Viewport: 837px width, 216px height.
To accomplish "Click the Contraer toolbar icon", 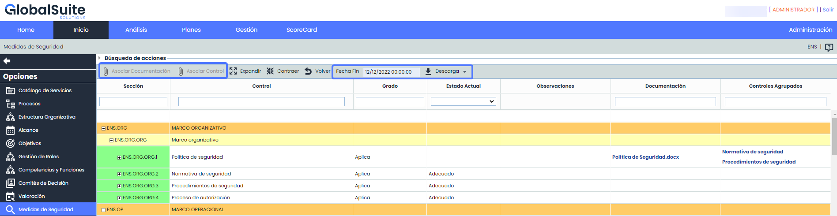I will click(x=270, y=71).
